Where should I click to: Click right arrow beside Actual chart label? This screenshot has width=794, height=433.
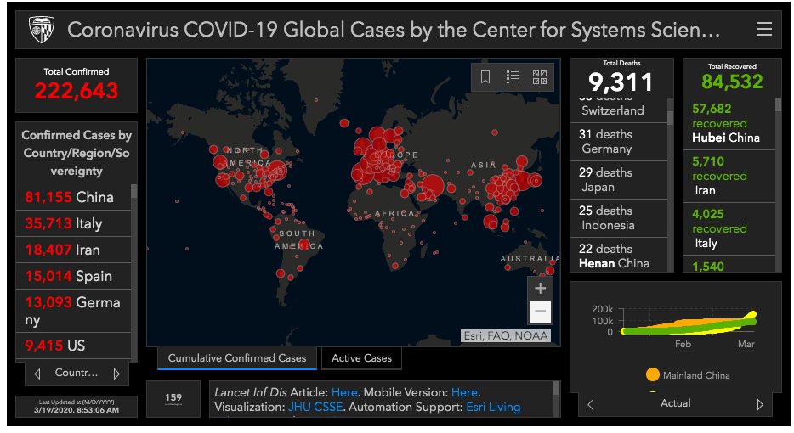(759, 404)
